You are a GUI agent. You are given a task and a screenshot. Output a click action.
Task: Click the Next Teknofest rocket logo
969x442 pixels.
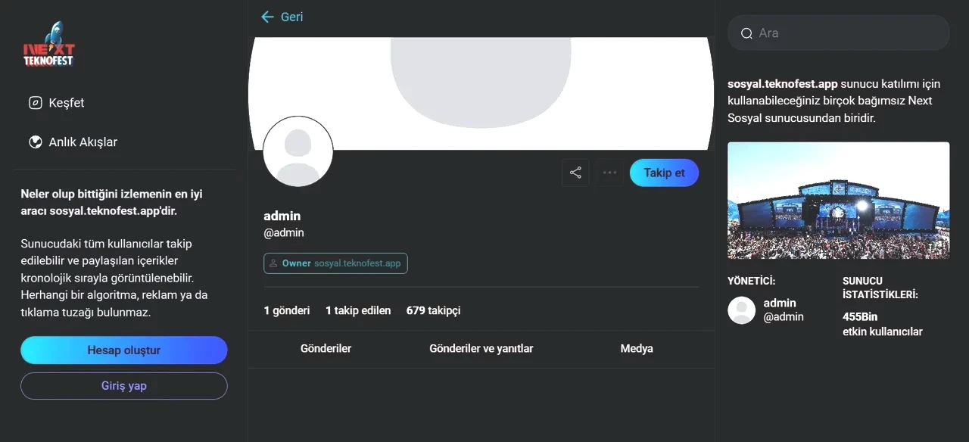point(49,44)
